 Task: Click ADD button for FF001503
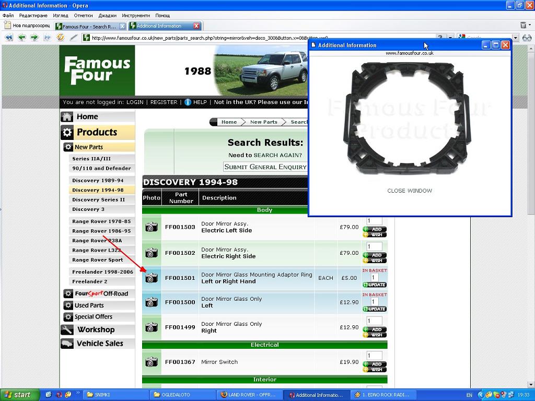(375, 229)
